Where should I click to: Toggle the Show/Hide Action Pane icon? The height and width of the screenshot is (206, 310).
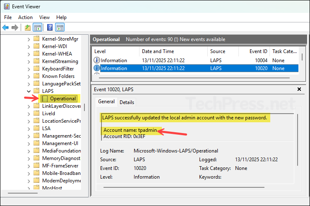pos(60,28)
